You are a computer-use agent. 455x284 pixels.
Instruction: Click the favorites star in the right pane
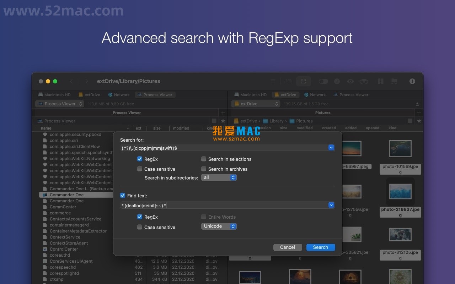(x=419, y=121)
